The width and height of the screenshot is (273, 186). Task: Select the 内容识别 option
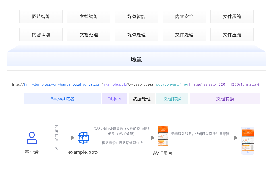[x=41, y=34]
